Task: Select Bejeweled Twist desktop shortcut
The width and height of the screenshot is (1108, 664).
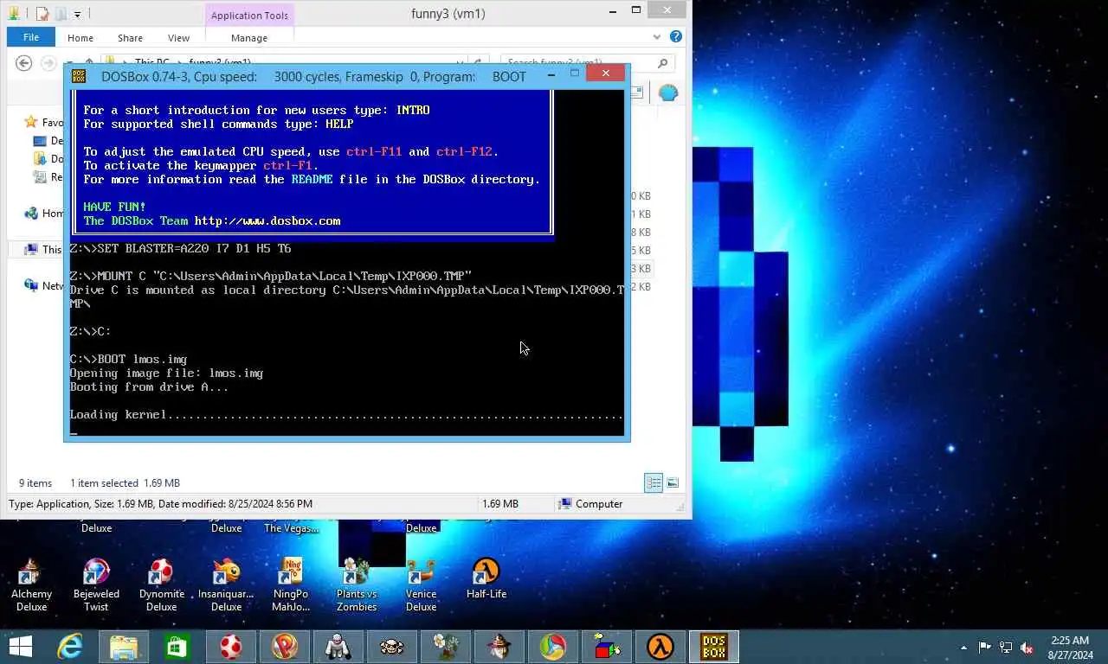Action: coord(96,584)
